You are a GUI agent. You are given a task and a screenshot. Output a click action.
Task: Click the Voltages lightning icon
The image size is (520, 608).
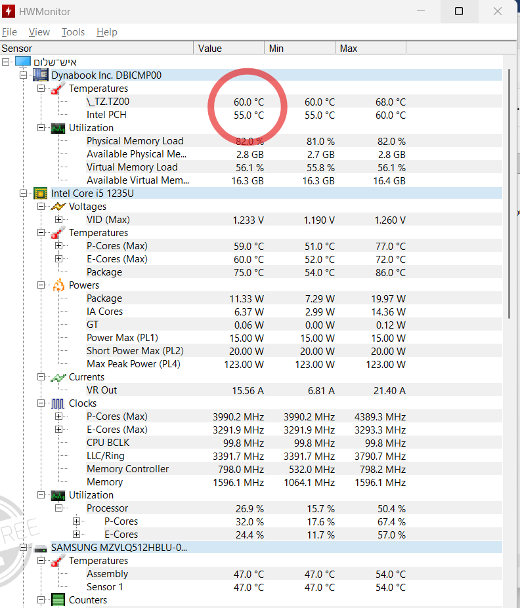click(x=59, y=207)
